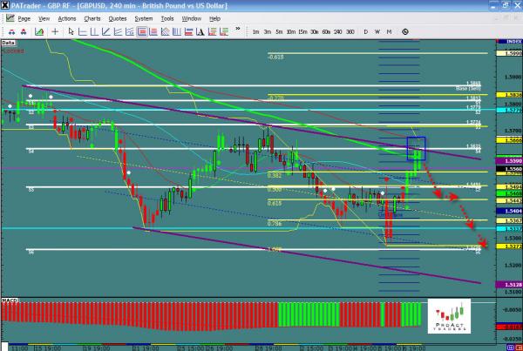Image resolution: width=523 pixels, height=351 pixels.
Task: Open the Charts menu
Action: (x=91, y=17)
